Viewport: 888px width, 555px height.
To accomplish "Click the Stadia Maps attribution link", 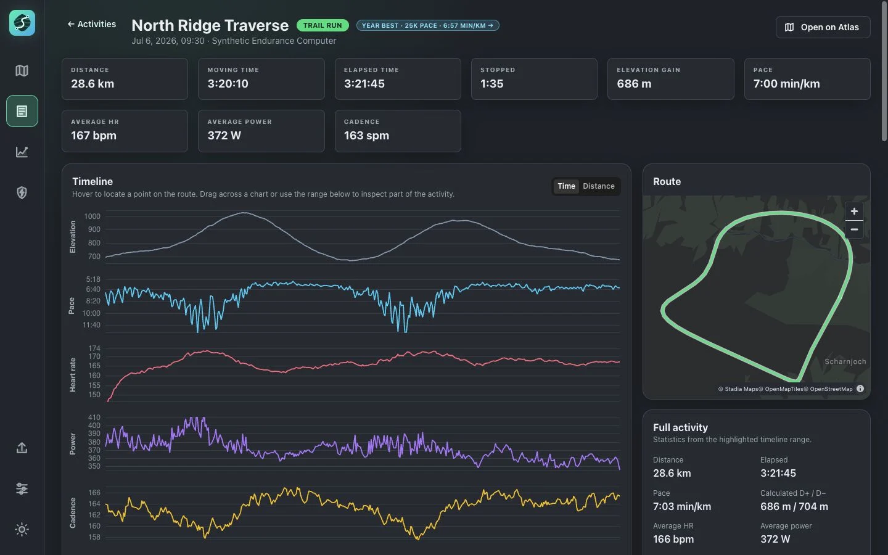I will (738, 389).
